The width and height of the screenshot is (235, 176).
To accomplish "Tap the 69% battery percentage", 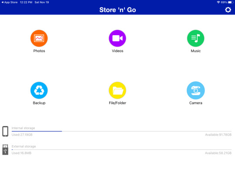I will [224, 3].
